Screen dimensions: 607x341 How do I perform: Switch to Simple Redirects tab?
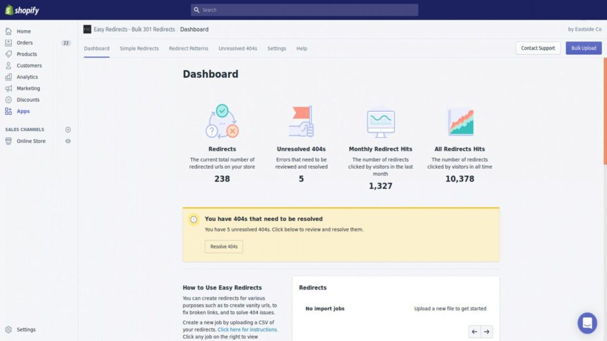(x=139, y=49)
